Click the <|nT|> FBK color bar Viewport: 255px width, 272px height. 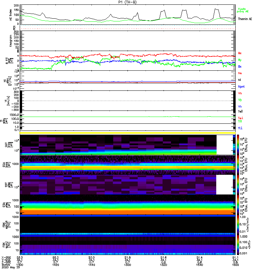point(238,245)
